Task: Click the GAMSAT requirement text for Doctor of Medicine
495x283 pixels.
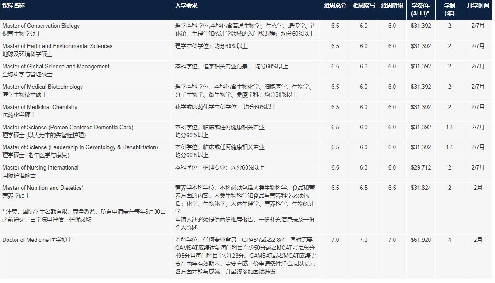Action: (246, 256)
